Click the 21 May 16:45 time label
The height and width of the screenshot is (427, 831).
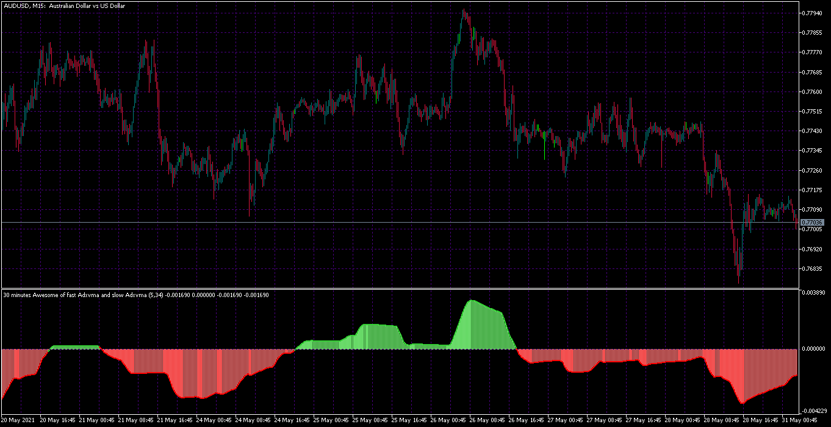(175, 420)
